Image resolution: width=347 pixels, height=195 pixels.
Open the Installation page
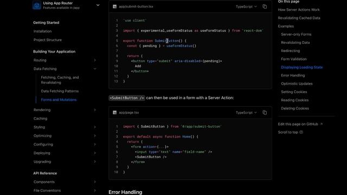pyautogui.click(x=42, y=31)
